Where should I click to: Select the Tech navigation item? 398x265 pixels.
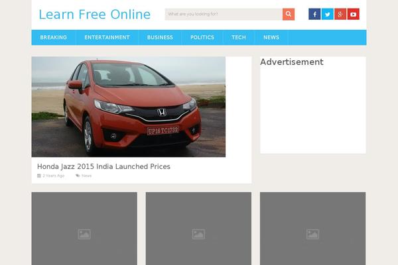[x=239, y=37]
